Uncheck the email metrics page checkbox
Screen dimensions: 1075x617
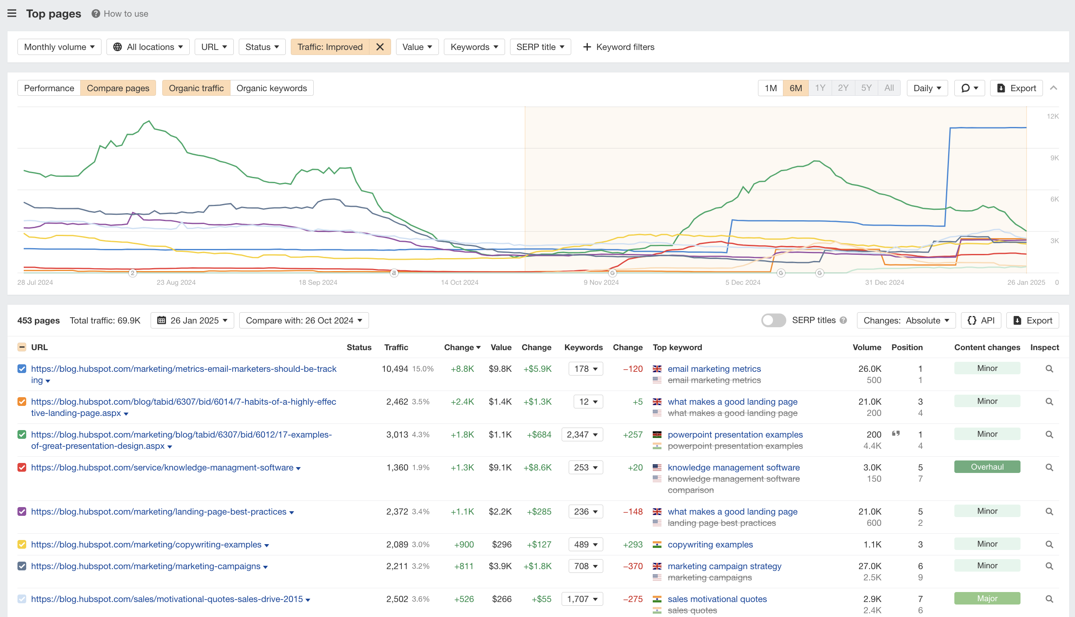click(22, 369)
